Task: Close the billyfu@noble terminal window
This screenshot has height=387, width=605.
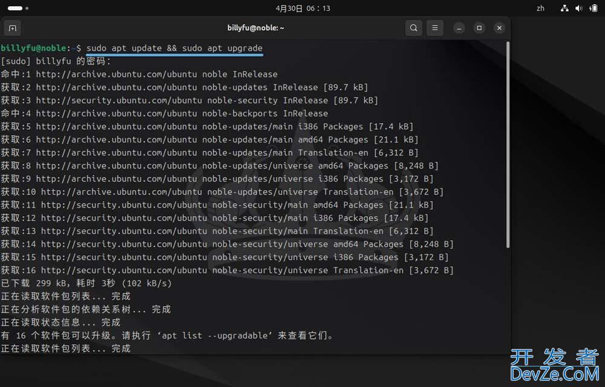Action: (x=499, y=28)
